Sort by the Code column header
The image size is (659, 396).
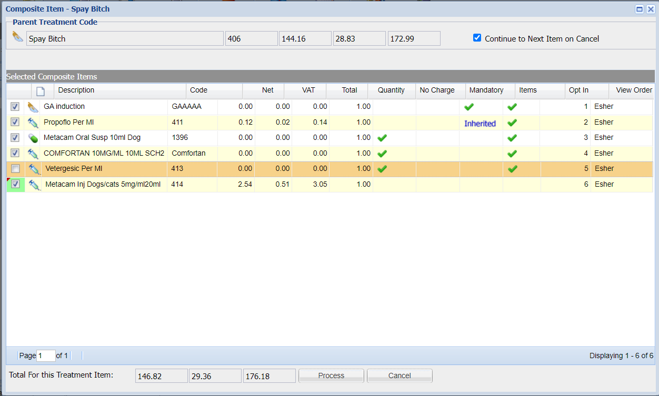214,90
